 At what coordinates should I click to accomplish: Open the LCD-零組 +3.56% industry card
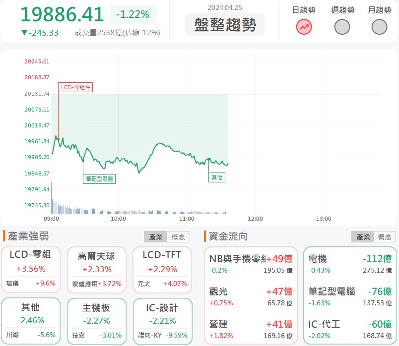coord(31,270)
